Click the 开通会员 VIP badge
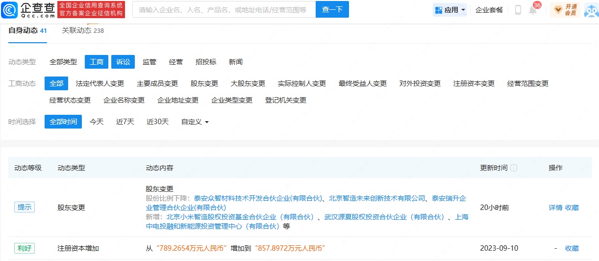The height and width of the screenshot is (261, 599). [x=565, y=9]
